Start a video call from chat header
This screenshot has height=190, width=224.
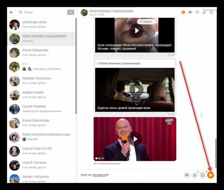(190, 12)
